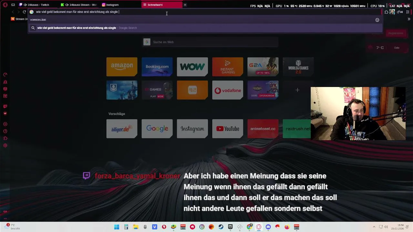The width and height of the screenshot is (413, 232).
Task: Open the animetoast.cc suggestion tile
Action: point(263,129)
